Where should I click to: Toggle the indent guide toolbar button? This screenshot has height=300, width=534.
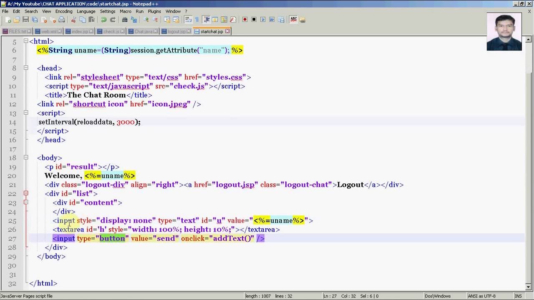206,20
